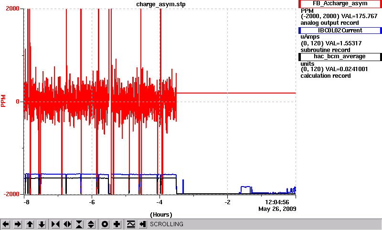Click the VAL=175.767 readout
Viewport: 382px width, 230px height.
tap(360, 16)
